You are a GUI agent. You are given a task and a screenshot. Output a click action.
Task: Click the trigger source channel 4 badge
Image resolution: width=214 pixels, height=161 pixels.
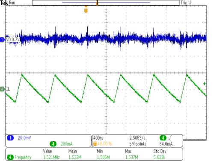(163, 138)
